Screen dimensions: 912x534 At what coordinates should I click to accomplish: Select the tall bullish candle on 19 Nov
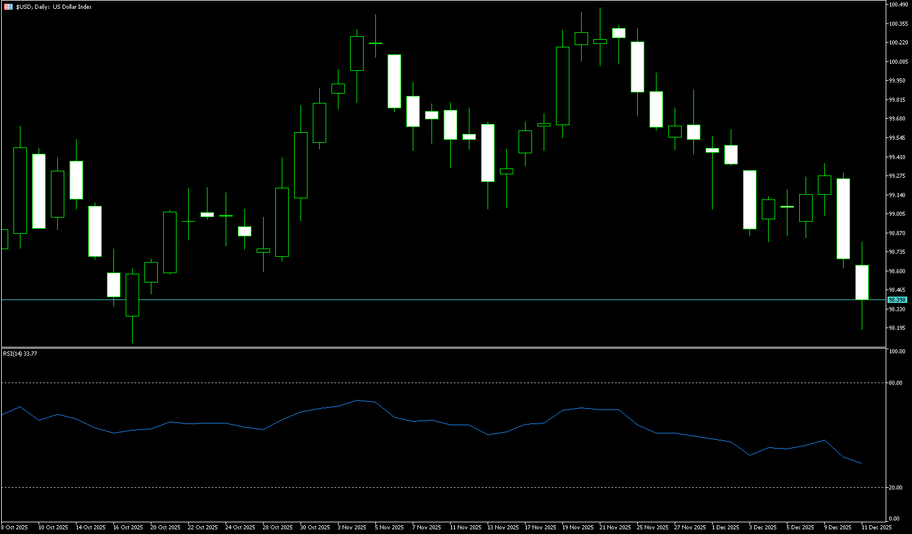pos(562,86)
